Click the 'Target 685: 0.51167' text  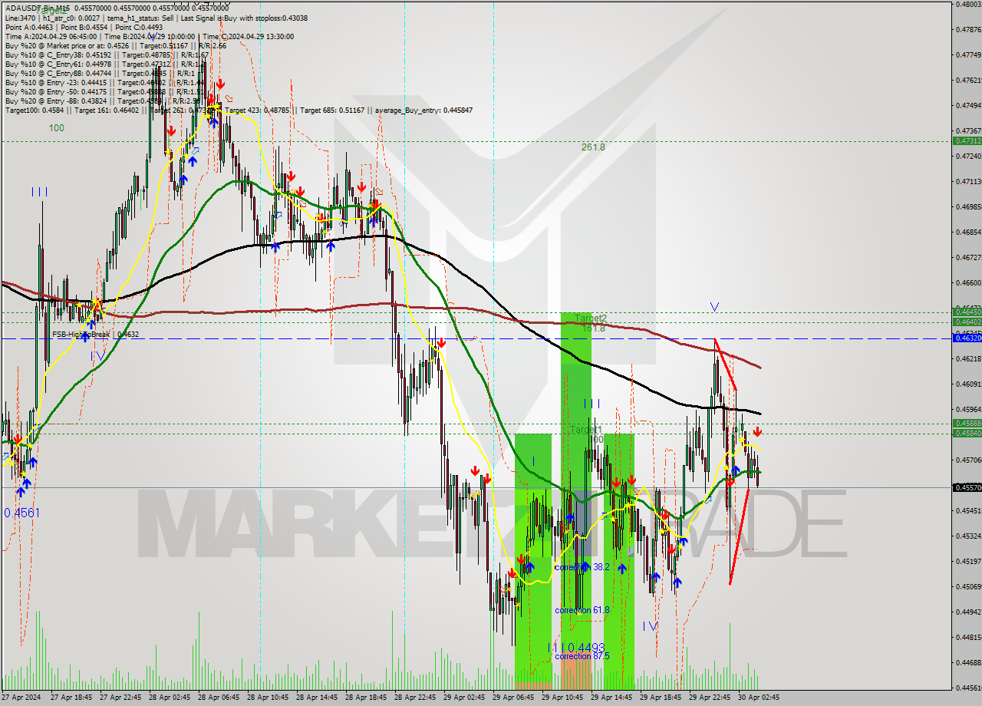334,110
